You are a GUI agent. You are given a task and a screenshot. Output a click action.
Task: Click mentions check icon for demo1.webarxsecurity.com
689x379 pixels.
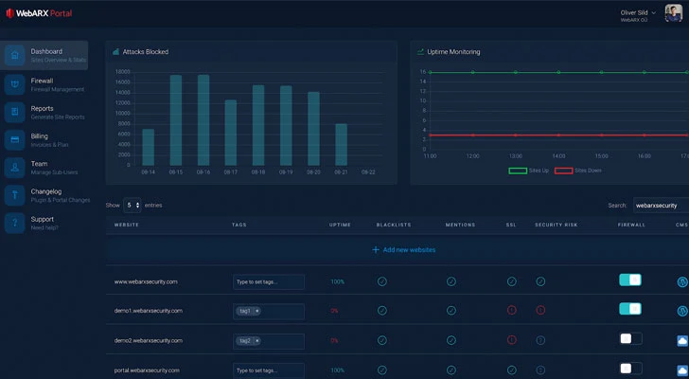(451, 311)
